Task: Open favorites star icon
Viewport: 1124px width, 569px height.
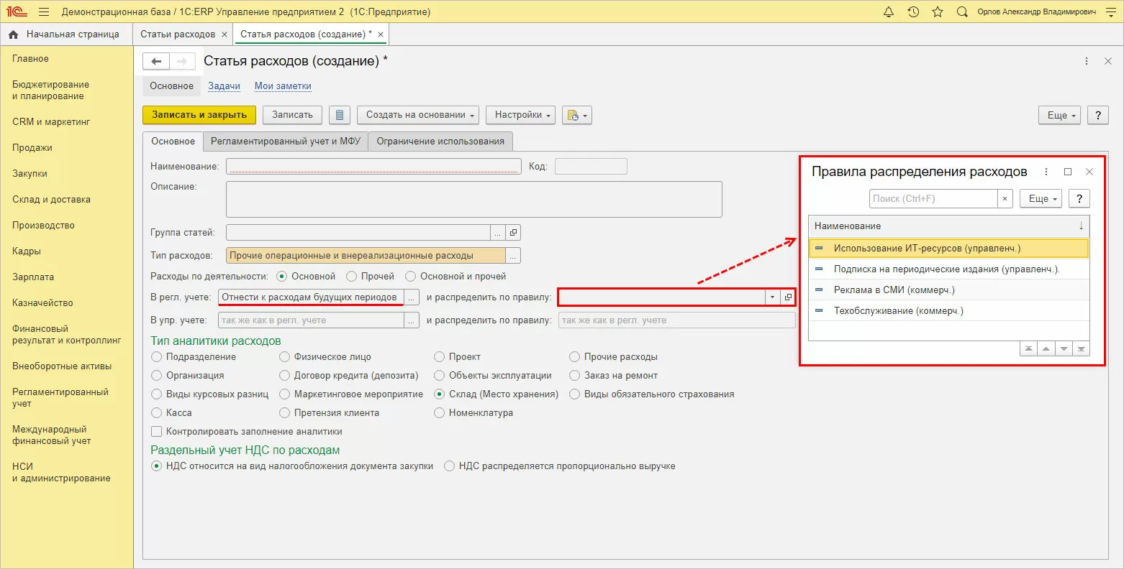Action: pyautogui.click(x=938, y=12)
